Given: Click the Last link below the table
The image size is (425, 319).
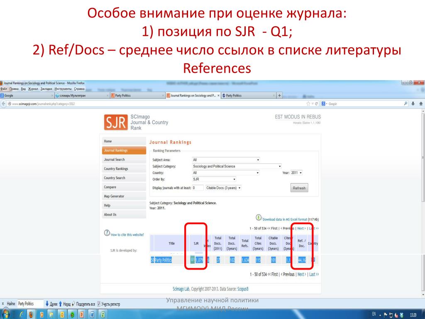Looking at the screenshot, I should (314, 274).
